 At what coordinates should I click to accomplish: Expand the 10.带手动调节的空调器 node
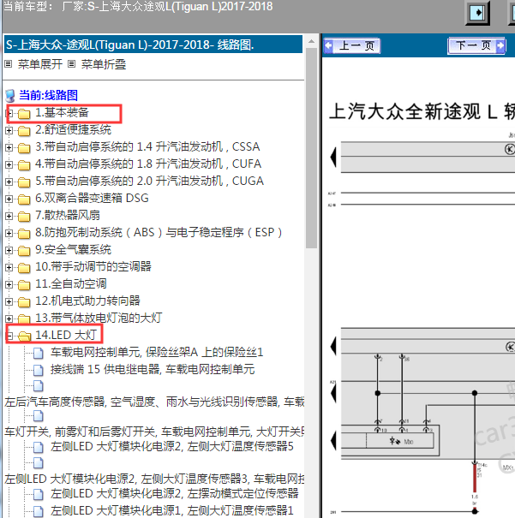click(x=9, y=268)
